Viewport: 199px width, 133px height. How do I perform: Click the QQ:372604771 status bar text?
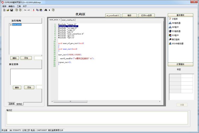[15, 130]
